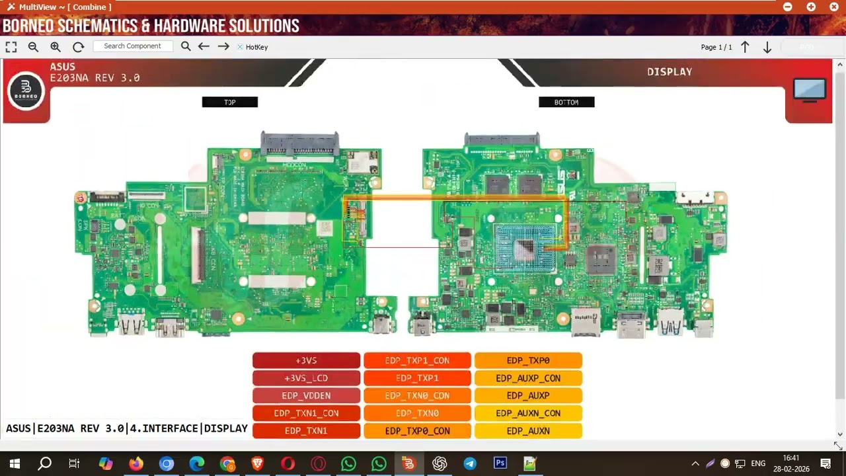Toggle the HotKey checkbox
The image size is (846, 476).
pos(240,47)
